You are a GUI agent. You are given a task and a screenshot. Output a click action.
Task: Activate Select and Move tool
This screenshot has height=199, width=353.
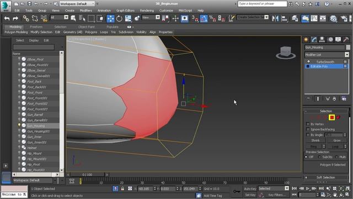click(x=110, y=18)
